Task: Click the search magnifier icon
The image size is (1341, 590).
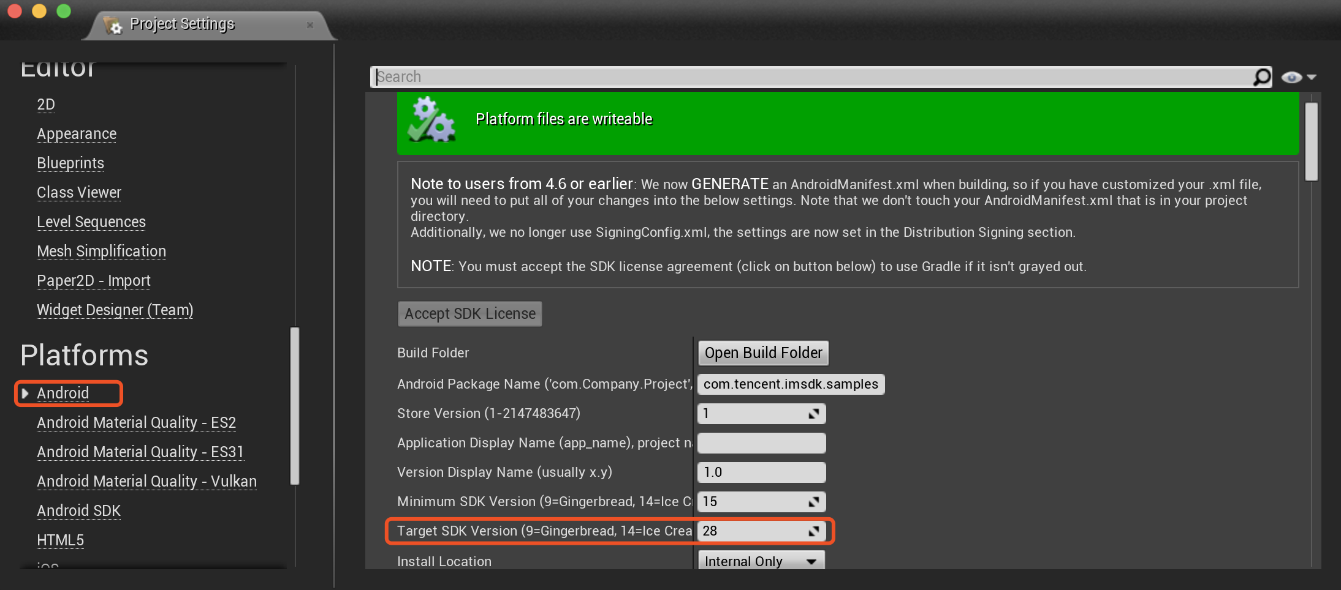Action: pyautogui.click(x=1261, y=77)
